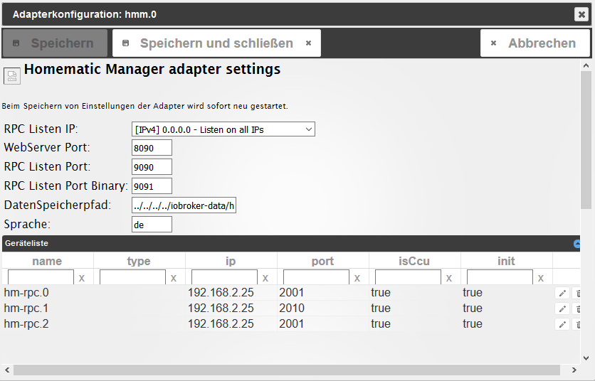Click the name column filter input
Image resolution: width=595 pixels, height=381 pixels.
pos(41,277)
